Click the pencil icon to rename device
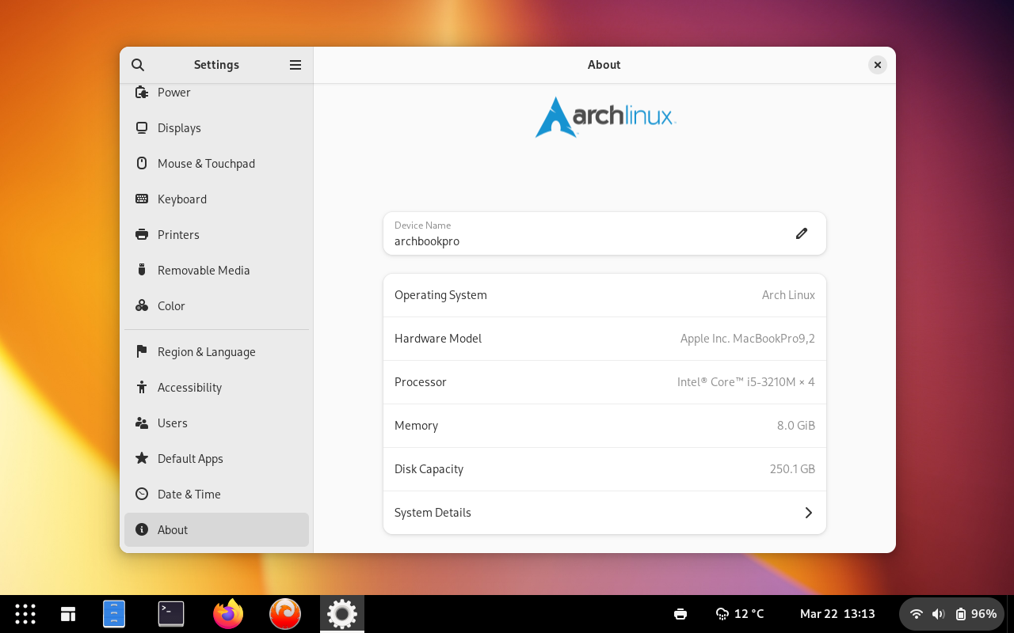1014x633 pixels. tap(802, 233)
